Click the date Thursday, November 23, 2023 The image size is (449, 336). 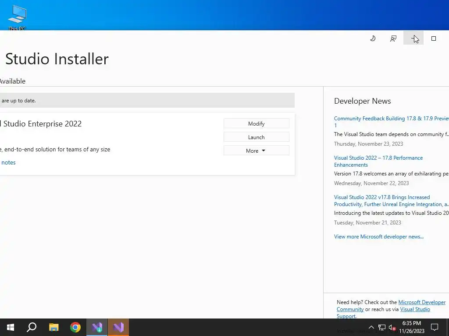[x=368, y=143]
